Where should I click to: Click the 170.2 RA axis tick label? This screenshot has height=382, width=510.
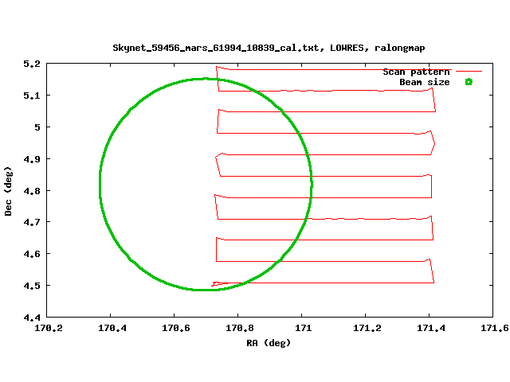pyautogui.click(x=49, y=329)
